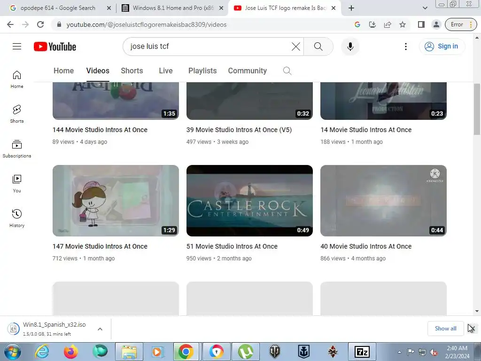Clear the search box with the X

pos(296,47)
